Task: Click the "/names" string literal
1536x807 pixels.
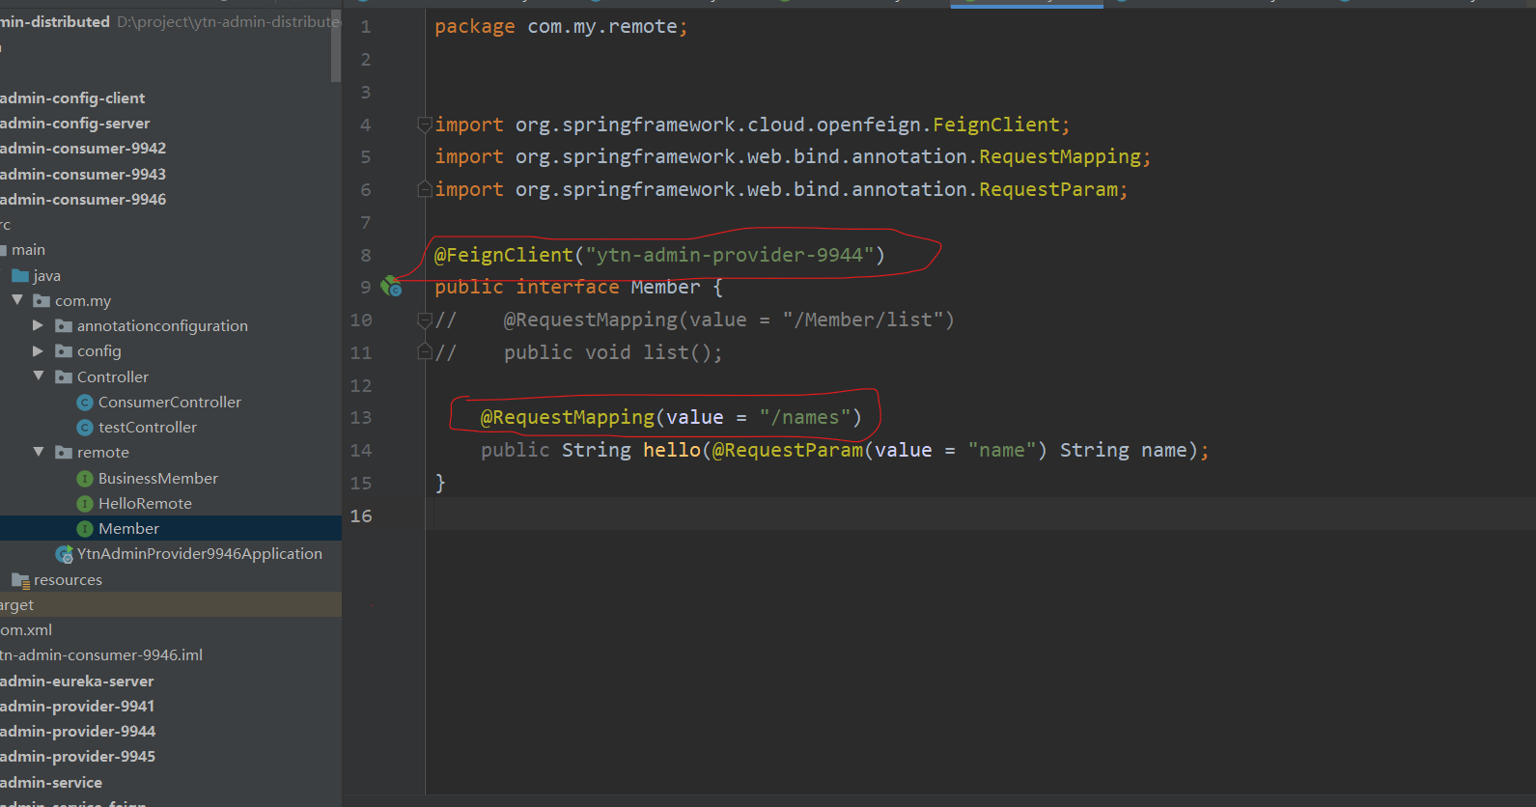Action: 805,417
